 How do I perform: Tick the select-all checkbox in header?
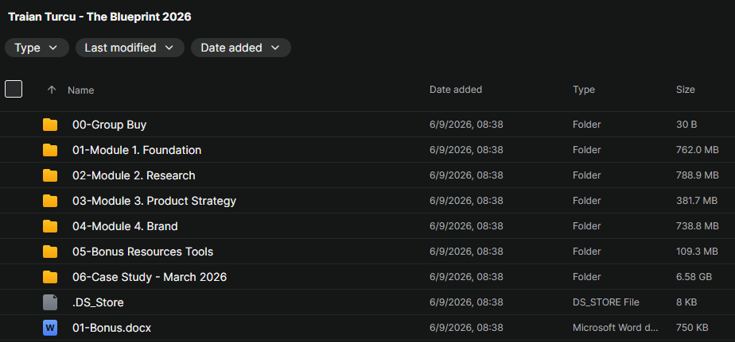(14, 89)
